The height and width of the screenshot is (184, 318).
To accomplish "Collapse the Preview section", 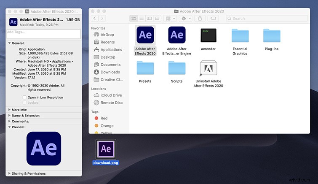I will (9, 127).
